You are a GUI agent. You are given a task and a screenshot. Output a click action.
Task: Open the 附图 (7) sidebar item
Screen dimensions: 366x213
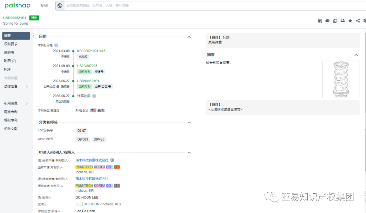10,61
